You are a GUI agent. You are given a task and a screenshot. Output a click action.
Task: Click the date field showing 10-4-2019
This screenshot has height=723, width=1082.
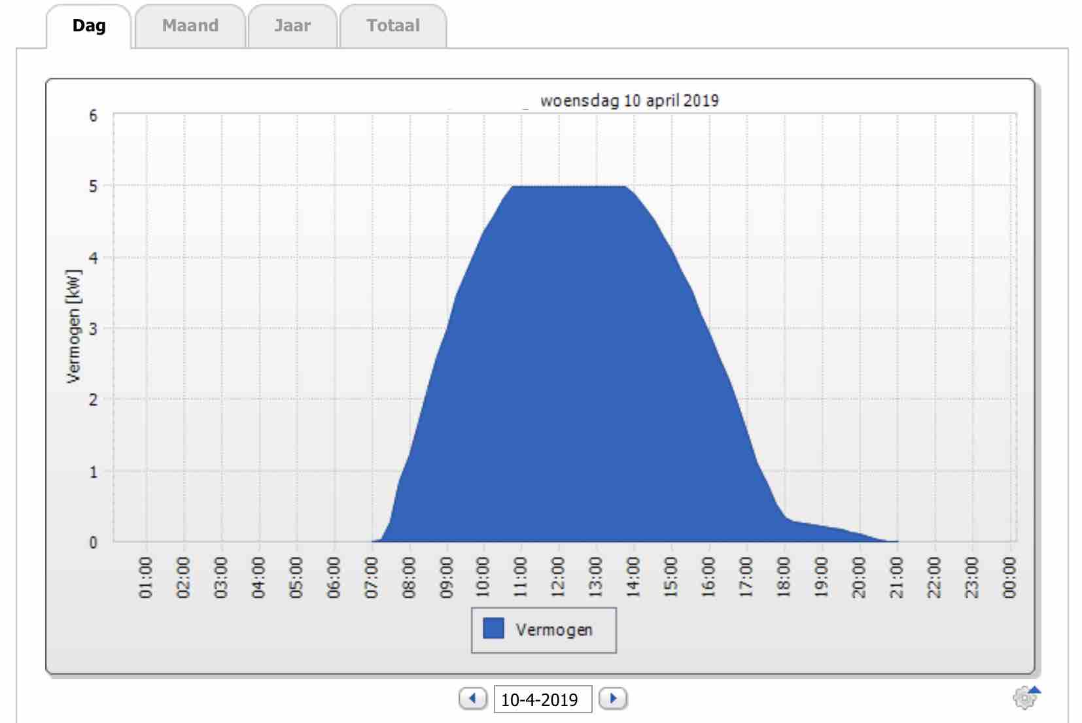point(542,699)
